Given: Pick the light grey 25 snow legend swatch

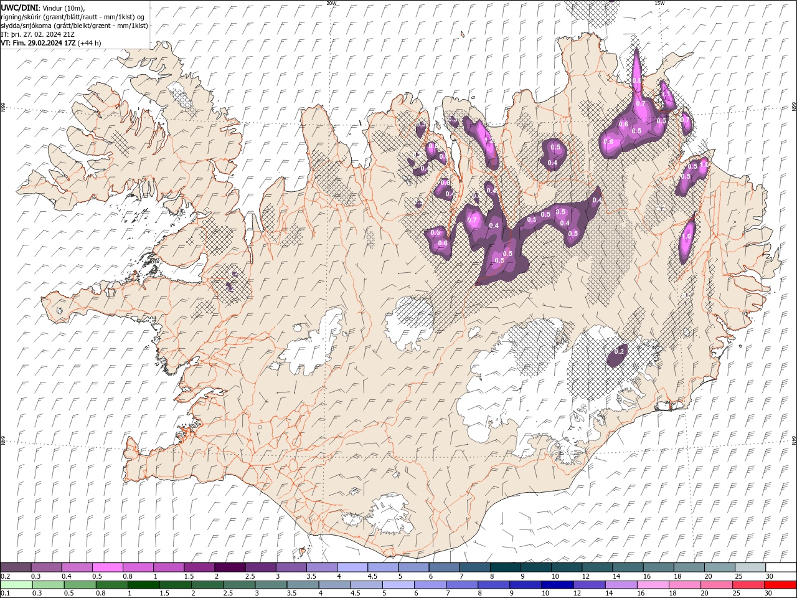Looking at the screenshot, I should 750,567.
